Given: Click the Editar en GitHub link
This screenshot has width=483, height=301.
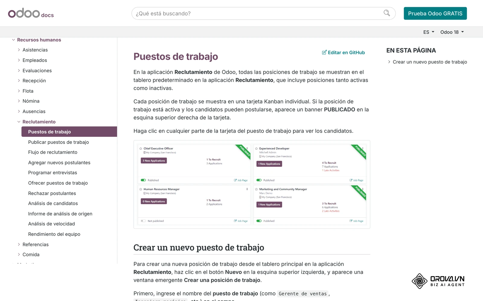Looking at the screenshot, I should coord(343,52).
